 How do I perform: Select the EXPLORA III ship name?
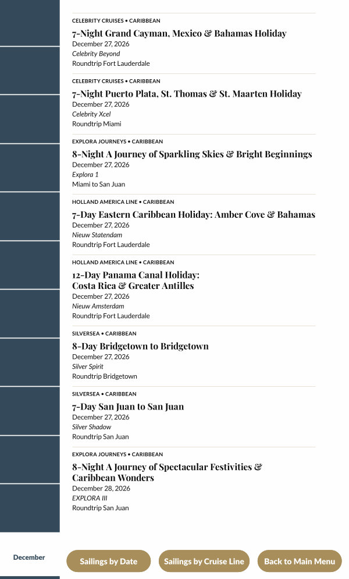tap(90, 499)
